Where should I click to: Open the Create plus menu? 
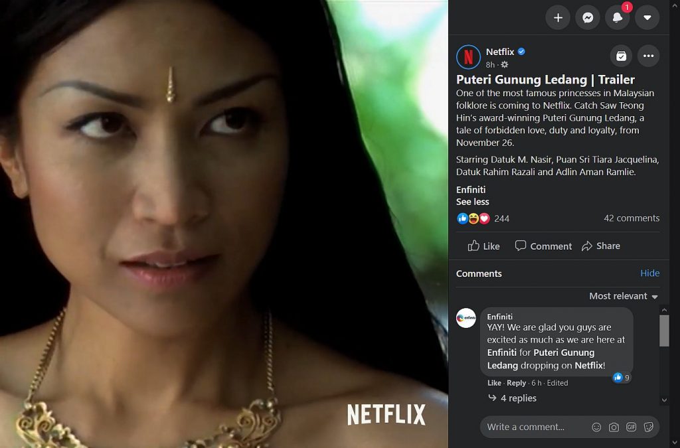pos(558,17)
